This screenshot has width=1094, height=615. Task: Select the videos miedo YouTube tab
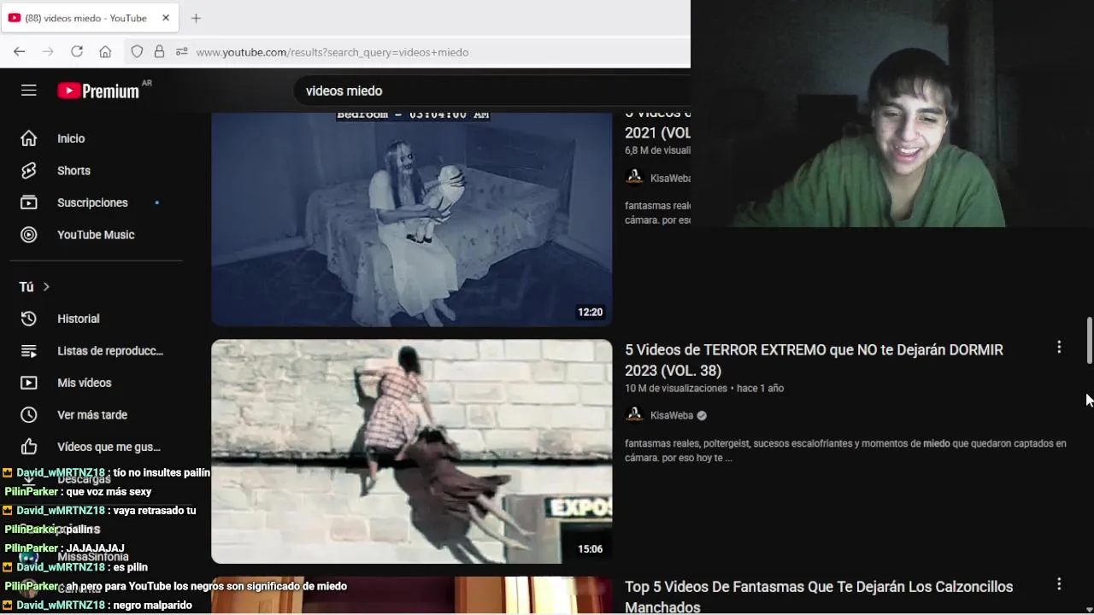point(89,18)
